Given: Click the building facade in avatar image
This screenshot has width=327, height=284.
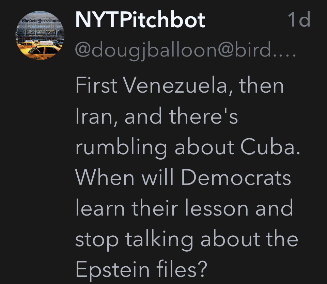Looking at the screenshot, I should tap(39, 32).
